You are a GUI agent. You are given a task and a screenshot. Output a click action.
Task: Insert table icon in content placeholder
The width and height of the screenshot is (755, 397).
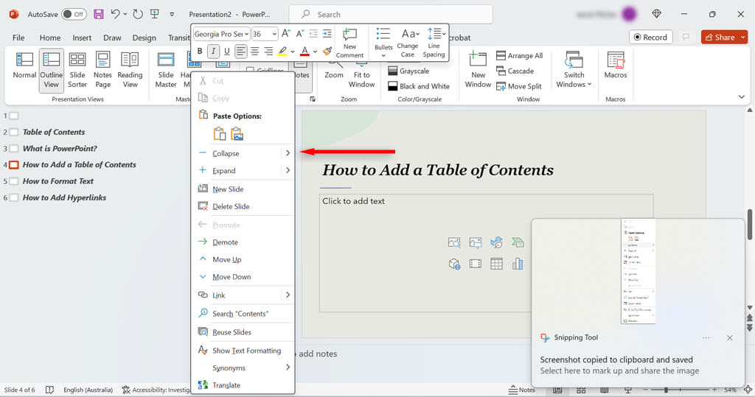click(x=496, y=264)
